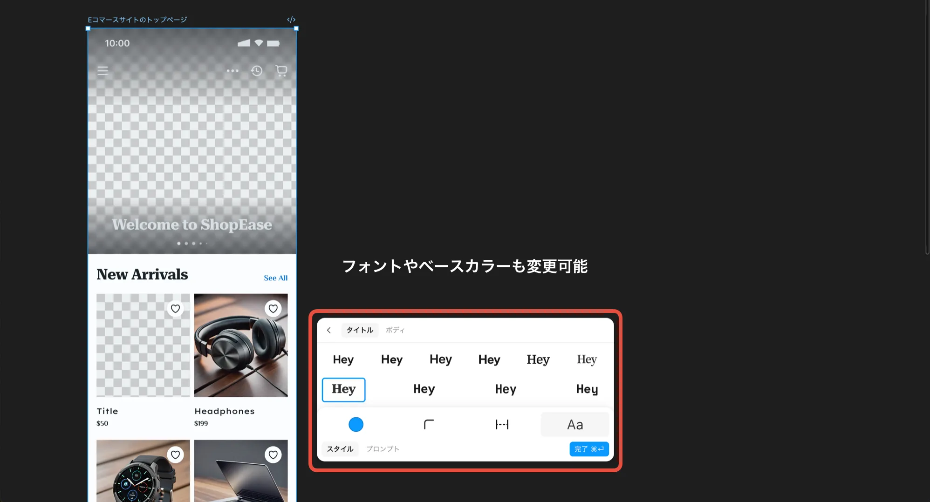This screenshot has height=502, width=930.
Task: Open the hamburger menu in the mockup
Action: tap(103, 71)
